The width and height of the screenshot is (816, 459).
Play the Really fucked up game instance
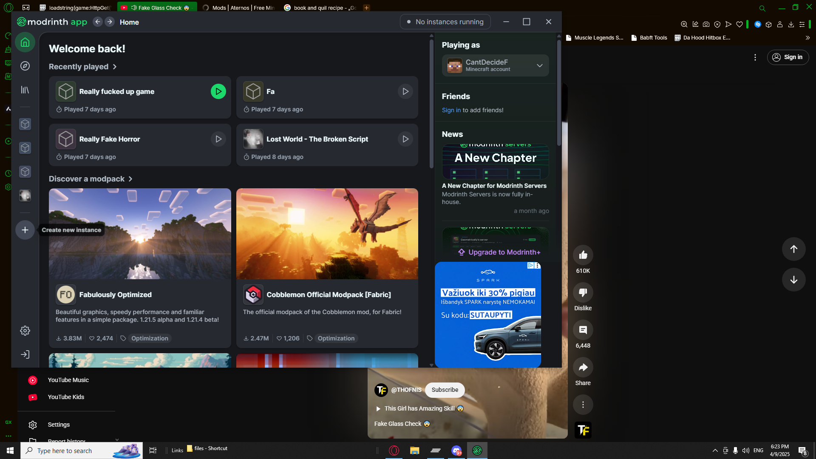(x=218, y=91)
